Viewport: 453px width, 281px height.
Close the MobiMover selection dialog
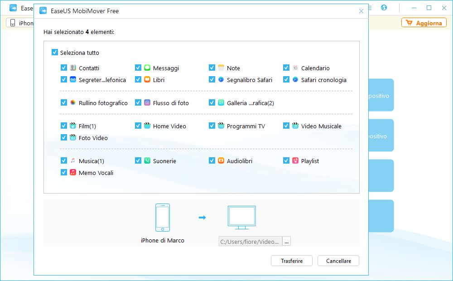(361, 11)
